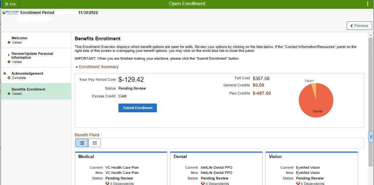Screen dimensions: 374x185
Task: Click the Excess Credit value Cash
Action: (x=123, y=96)
